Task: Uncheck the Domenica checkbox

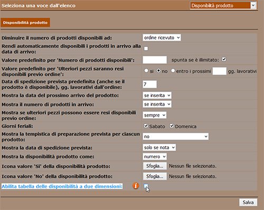Action: [x=172, y=126]
